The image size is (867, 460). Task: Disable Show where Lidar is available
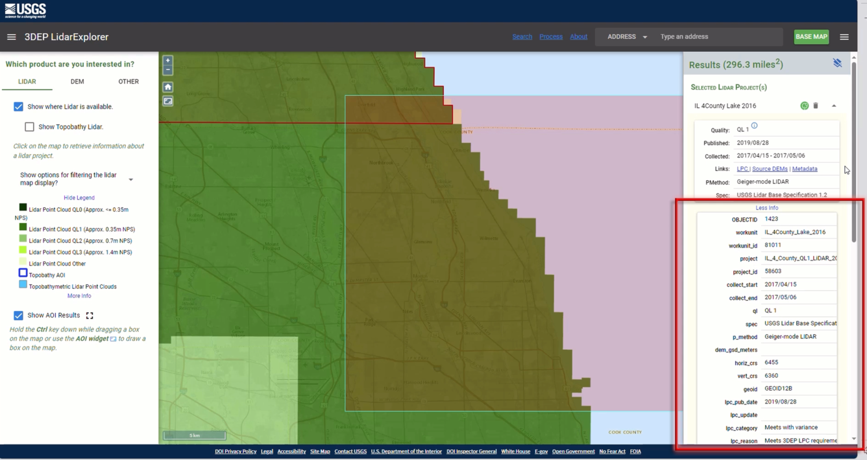(18, 106)
